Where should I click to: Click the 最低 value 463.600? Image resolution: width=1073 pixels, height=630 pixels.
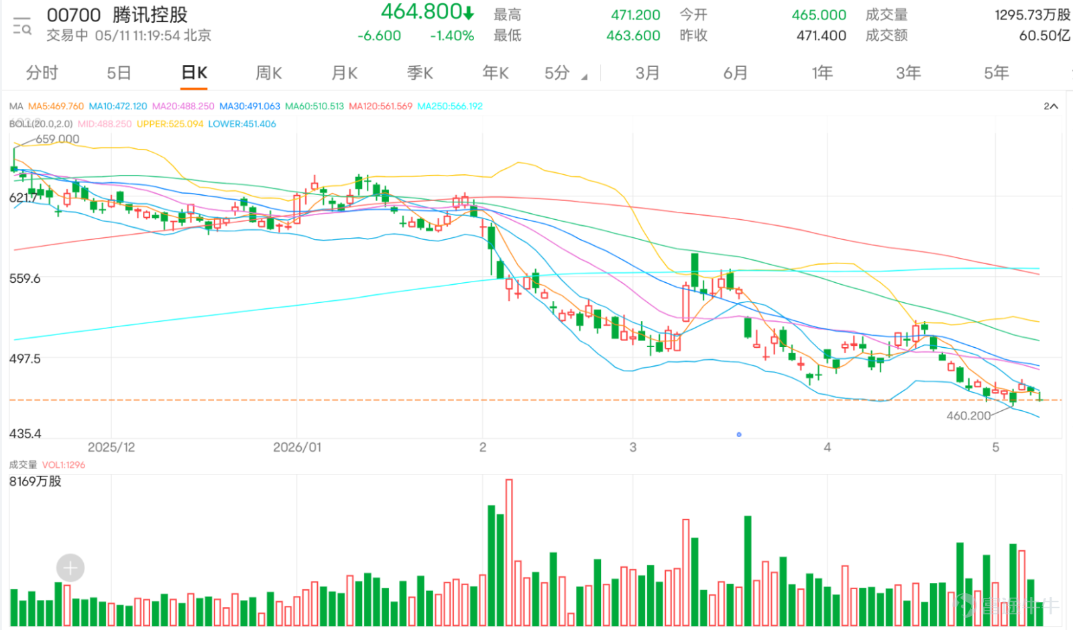click(633, 36)
